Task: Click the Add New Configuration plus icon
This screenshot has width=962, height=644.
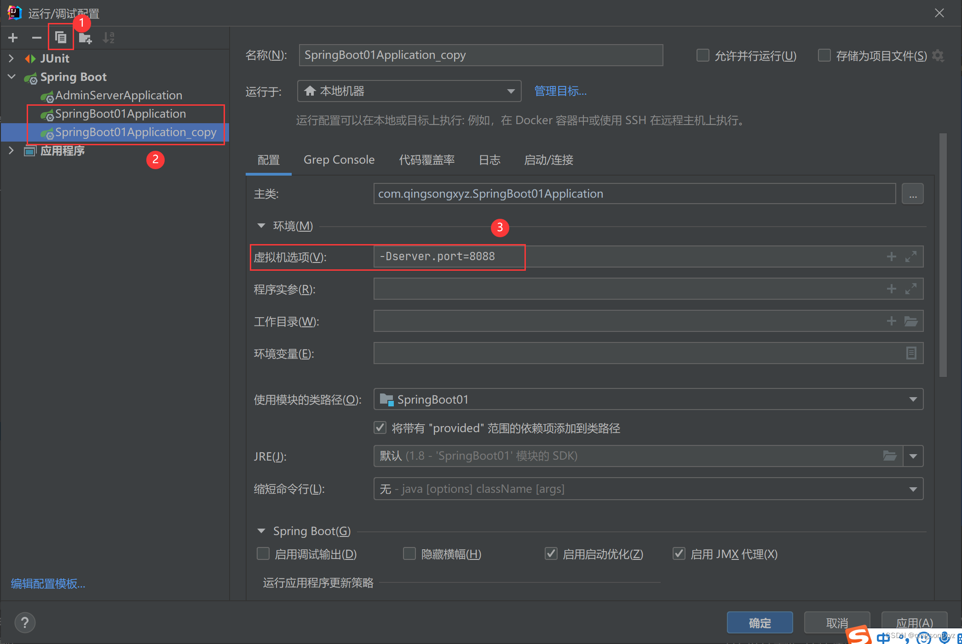Action: 13,38
